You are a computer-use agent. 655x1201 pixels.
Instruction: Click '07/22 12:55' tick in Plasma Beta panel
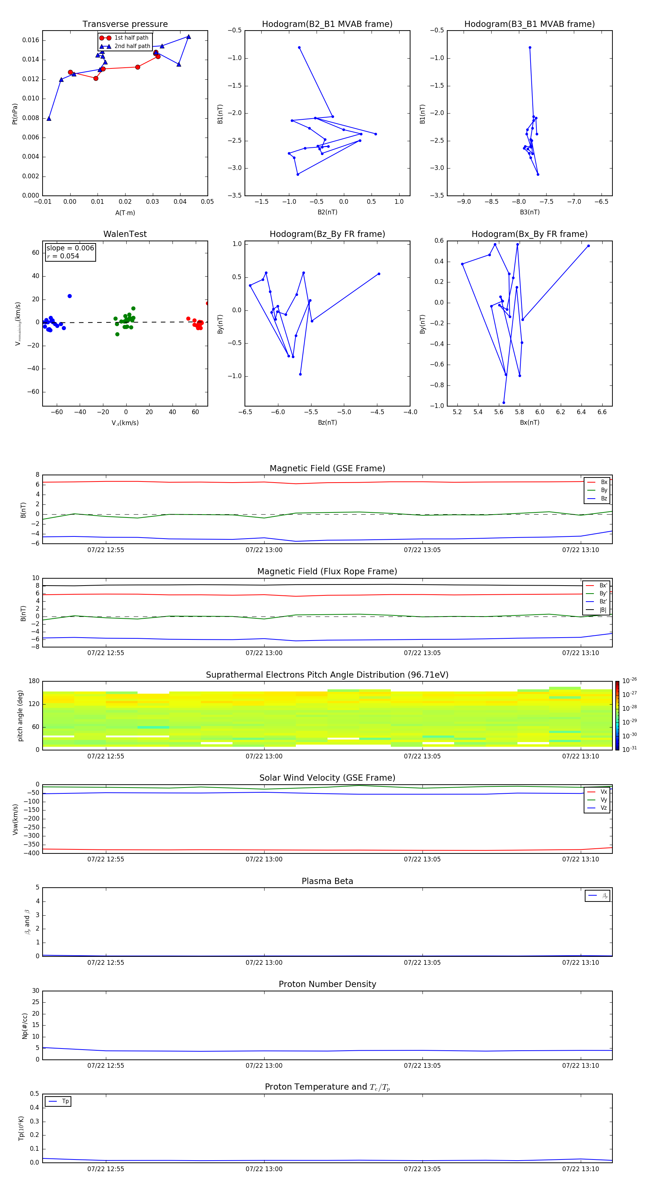[106, 963]
